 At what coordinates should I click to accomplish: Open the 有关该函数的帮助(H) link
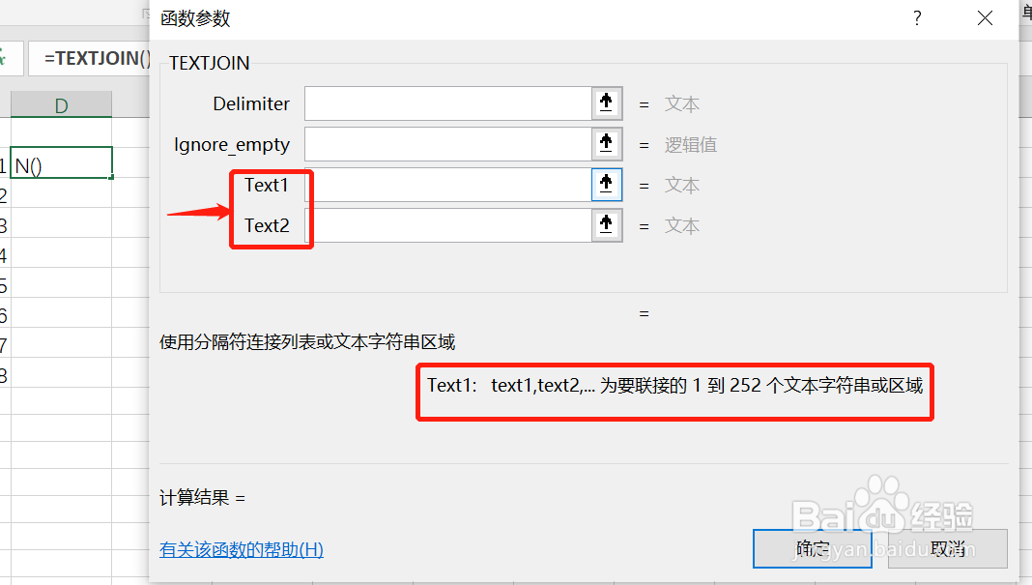pos(242,549)
